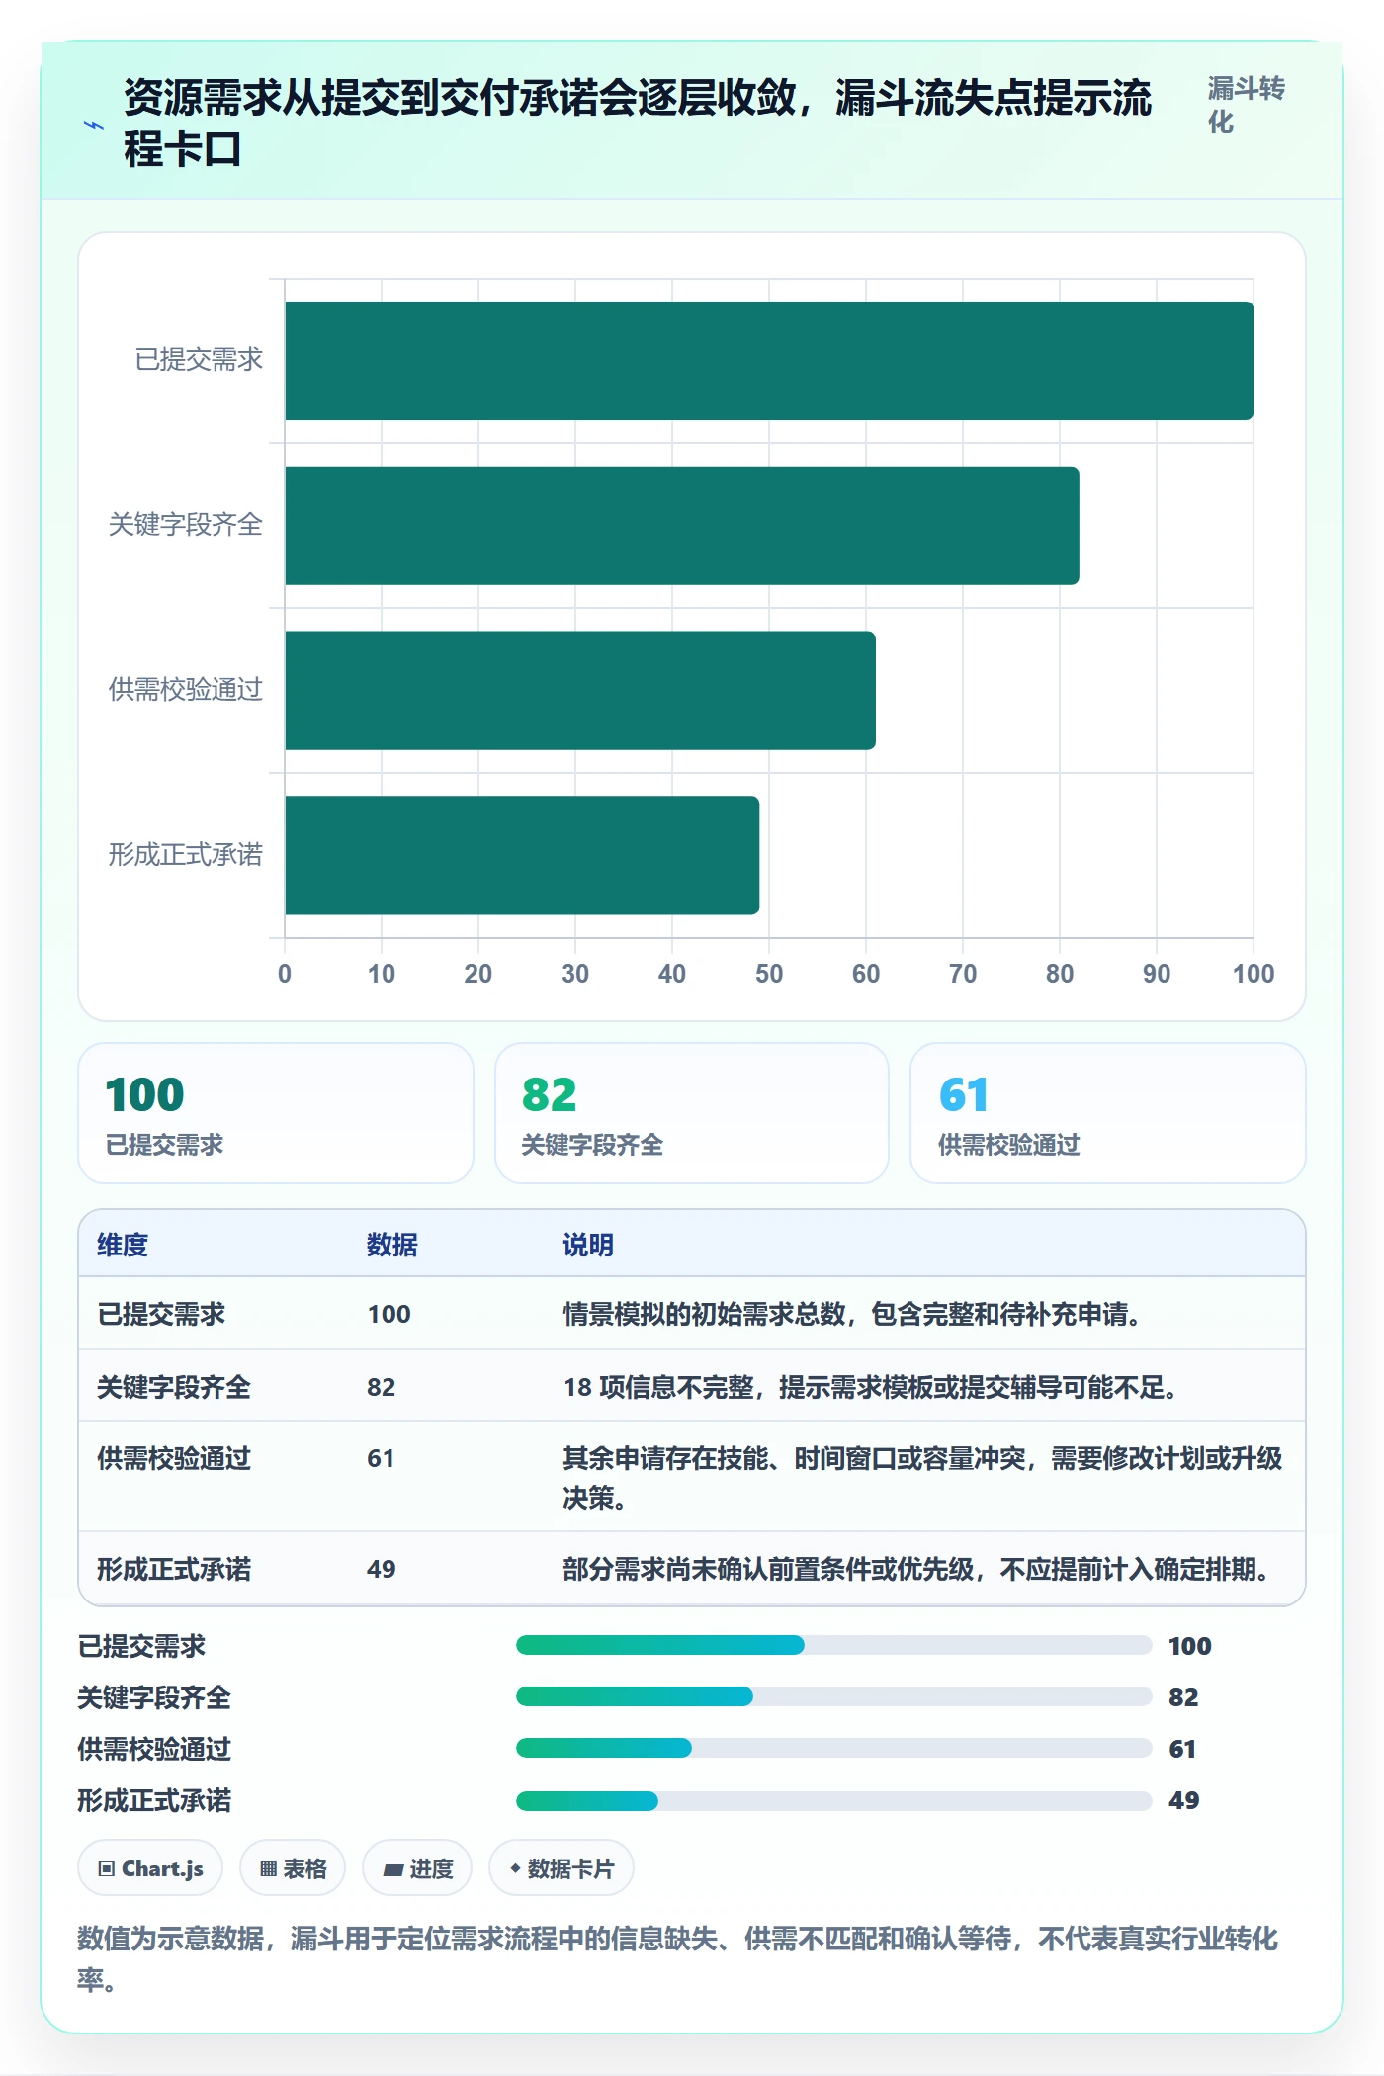Click the stat card showing 61

(1108, 1113)
